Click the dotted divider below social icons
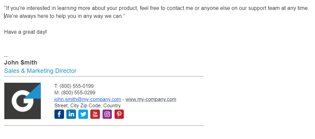Image resolution: width=315 pixels, height=139 pixels. (104, 125)
